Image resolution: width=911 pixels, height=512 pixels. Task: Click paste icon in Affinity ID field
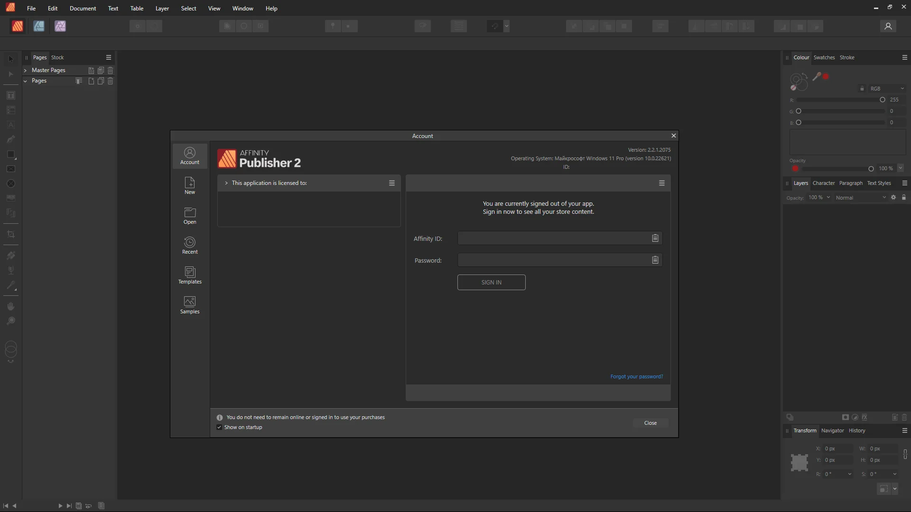pyautogui.click(x=655, y=238)
